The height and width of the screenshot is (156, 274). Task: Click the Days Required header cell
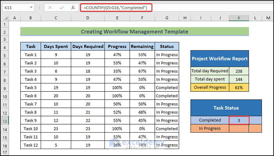coord(88,46)
